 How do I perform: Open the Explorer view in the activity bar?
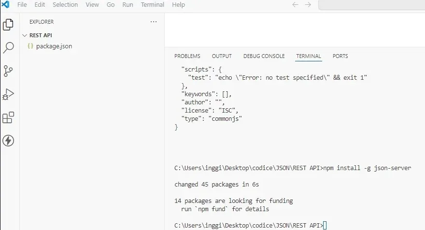point(8,25)
